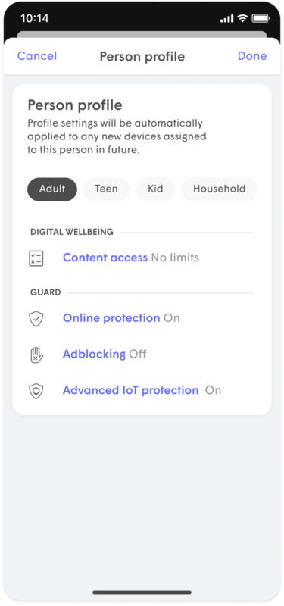Viewport: 284px width, 606px height.
Task: Open Advanced IoT protection settings link
Action: [x=130, y=390]
